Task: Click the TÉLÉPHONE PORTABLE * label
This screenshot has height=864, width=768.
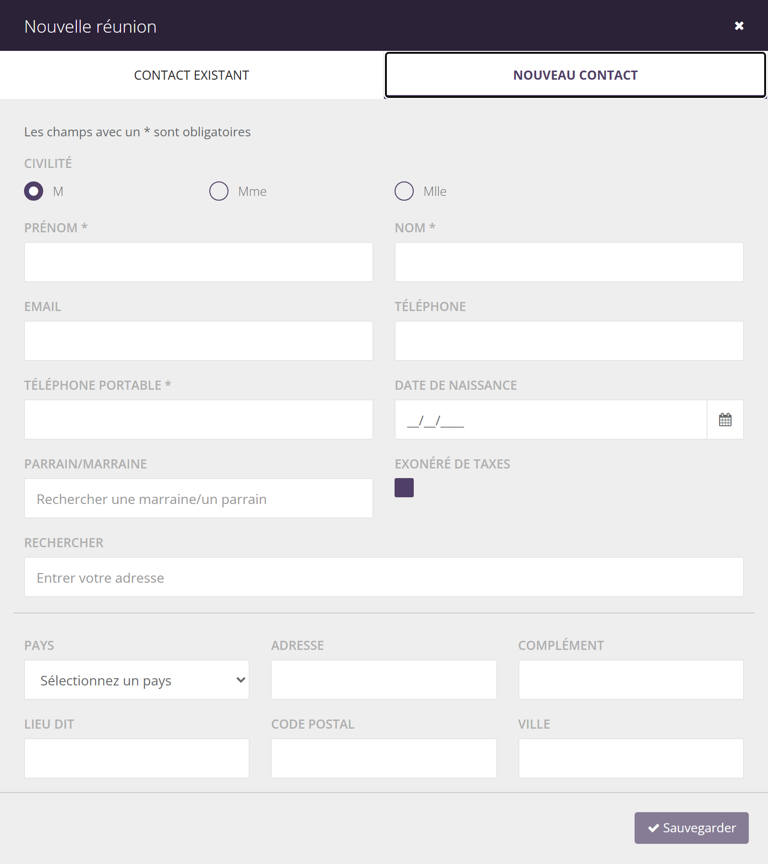Action: [x=97, y=385]
